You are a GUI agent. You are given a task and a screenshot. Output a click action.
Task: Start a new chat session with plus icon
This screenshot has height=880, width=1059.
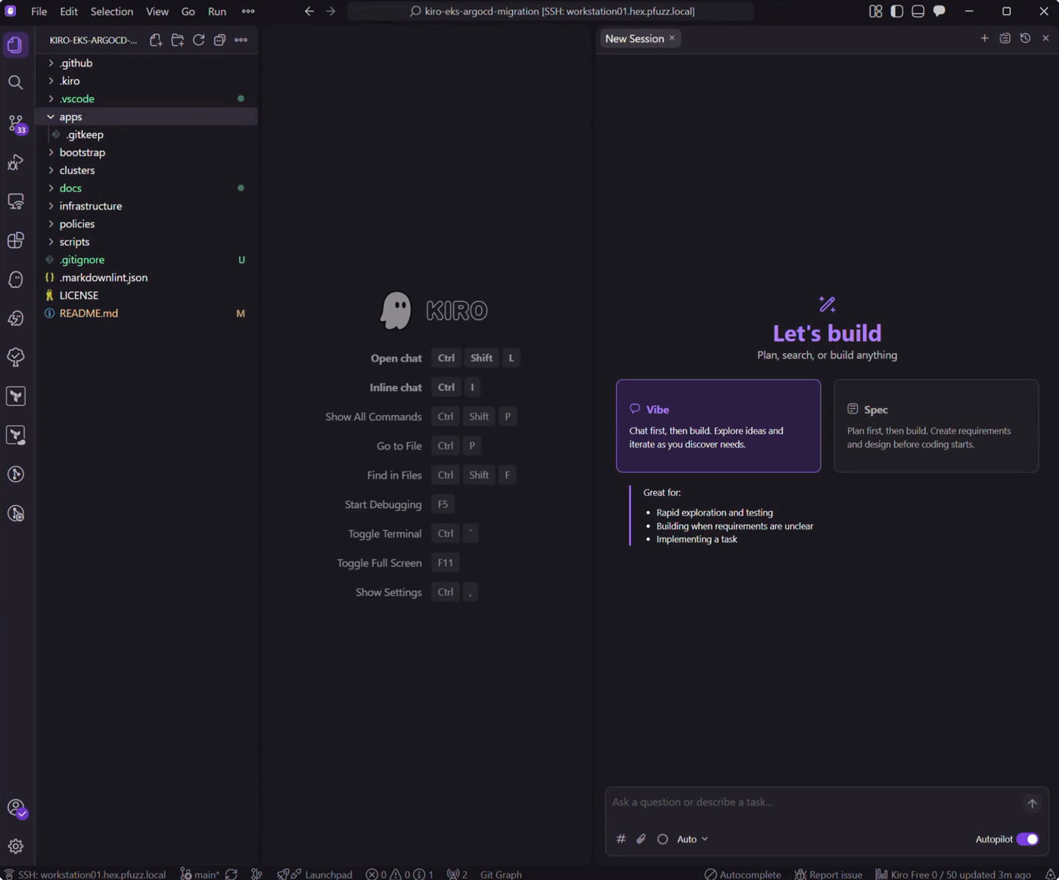click(984, 38)
